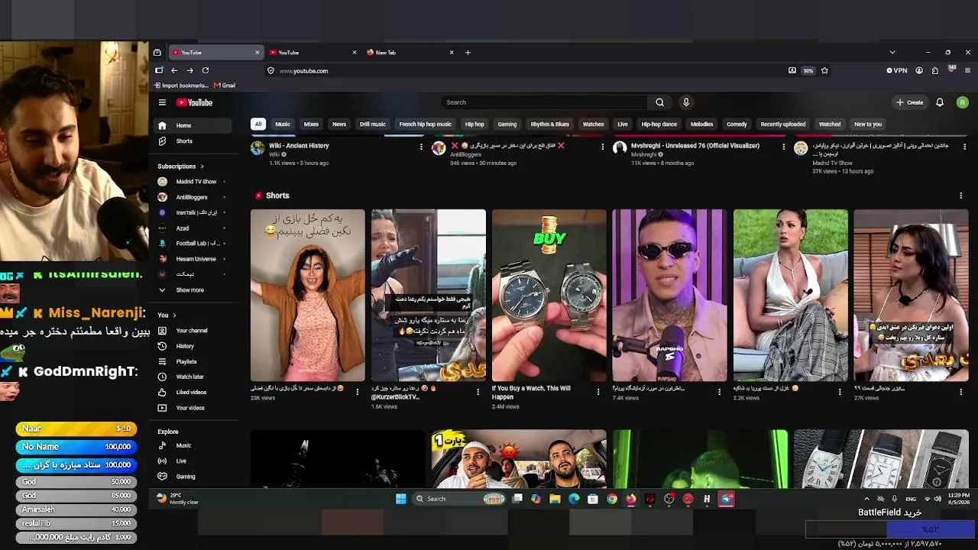The width and height of the screenshot is (978, 550).
Task: Open the Hesam Universe subscription
Action: pyautogui.click(x=193, y=259)
